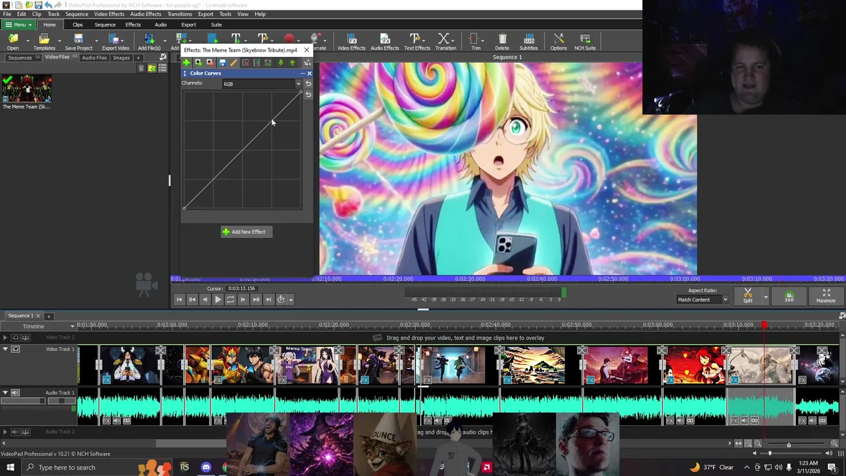Expand the Menu button dropdown
The height and width of the screenshot is (476, 846).
coord(18,24)
